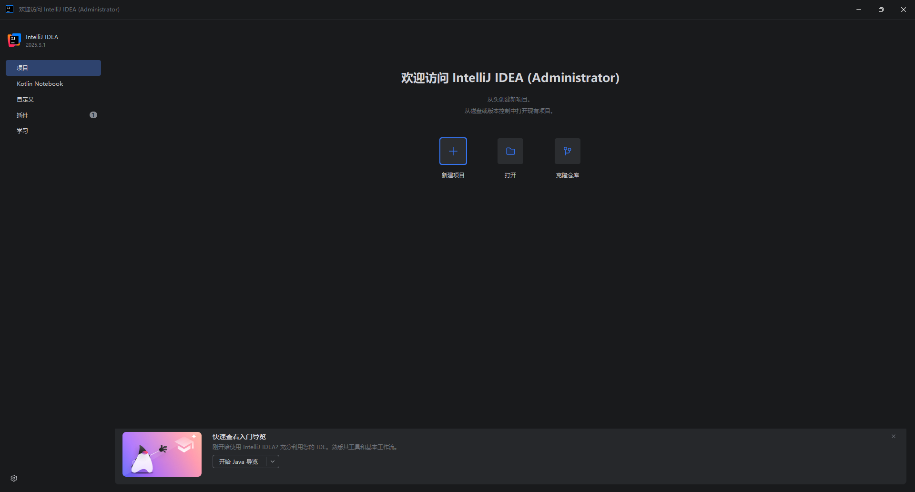Select the 项目 tab in sidebar

(53, 68)
